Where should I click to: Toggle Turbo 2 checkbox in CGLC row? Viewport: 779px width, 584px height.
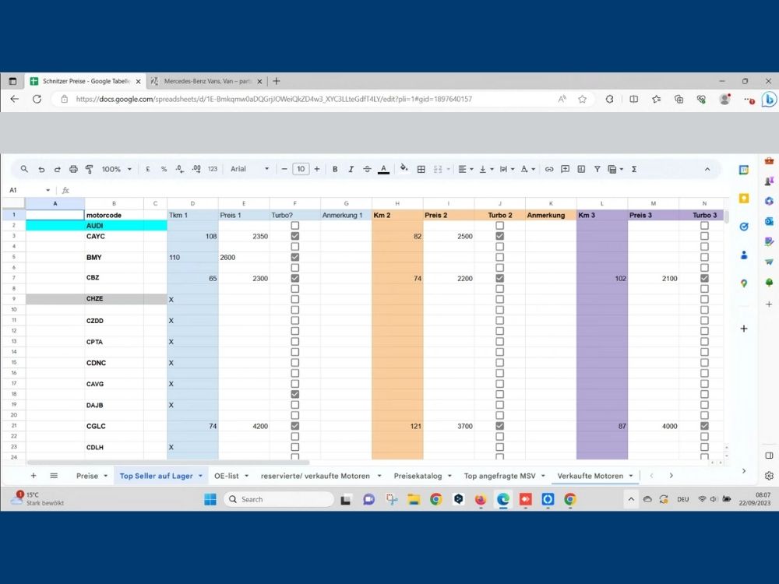point(500,426)
